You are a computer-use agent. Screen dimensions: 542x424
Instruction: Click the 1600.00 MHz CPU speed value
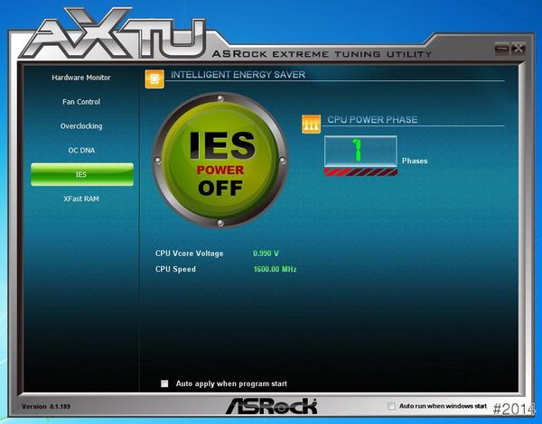tap(275, 269)
